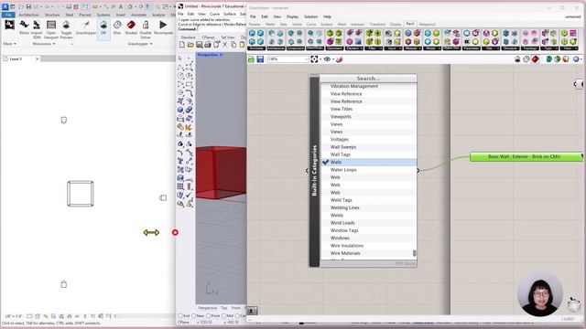This screenshot has width=586, height=329.
Task: Click Zoom Extents icon on Grasshopper toolbar
Action: coord(314,59)
